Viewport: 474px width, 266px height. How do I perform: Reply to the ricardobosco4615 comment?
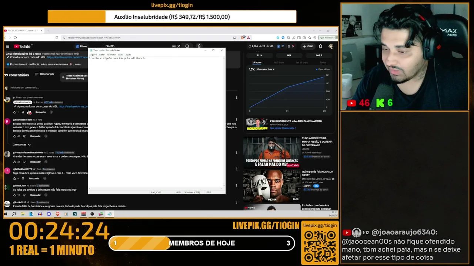36,136
